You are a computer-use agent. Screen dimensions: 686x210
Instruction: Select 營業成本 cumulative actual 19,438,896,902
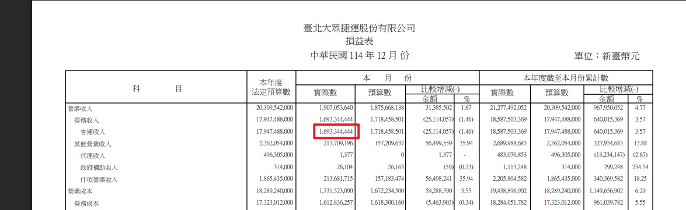(510, 191)
